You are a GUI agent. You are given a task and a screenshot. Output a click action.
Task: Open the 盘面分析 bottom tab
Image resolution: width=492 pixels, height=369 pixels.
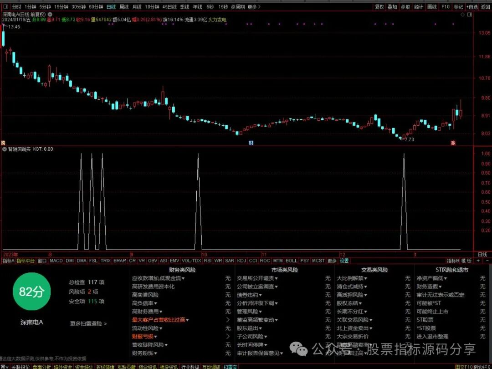point(42,366)
